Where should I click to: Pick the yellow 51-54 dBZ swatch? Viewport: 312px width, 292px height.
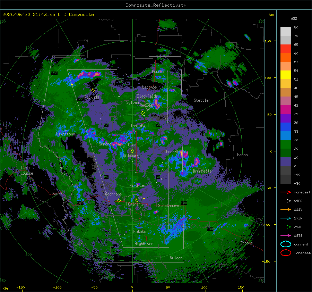pyautogui.click(x=286, y=75)
